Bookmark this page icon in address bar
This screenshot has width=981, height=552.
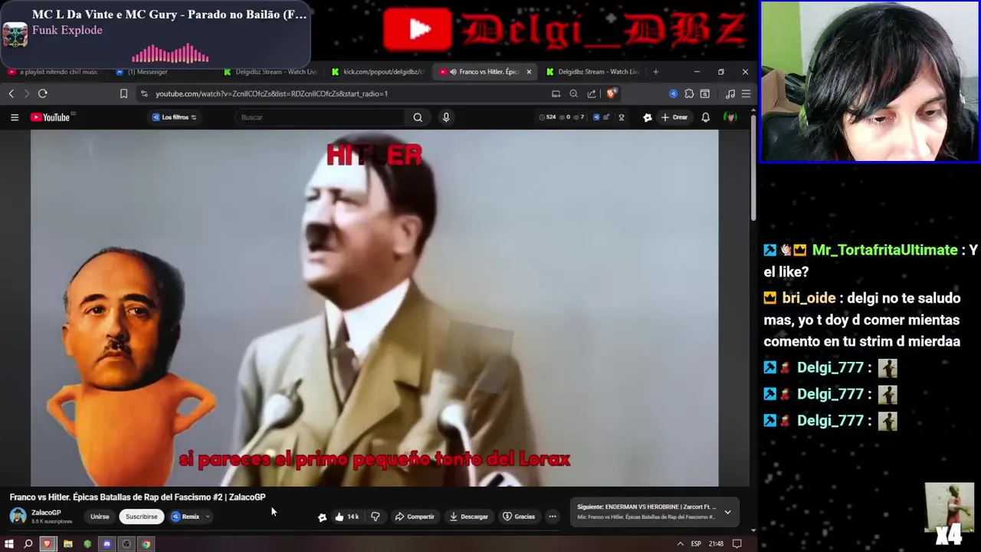click(x=123, y=94)
